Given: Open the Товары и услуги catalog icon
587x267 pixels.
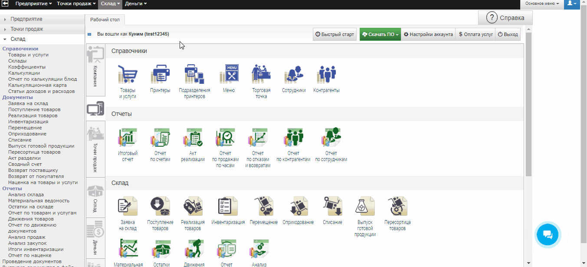Looking at the screenshot, I should [x=128, y=75].
